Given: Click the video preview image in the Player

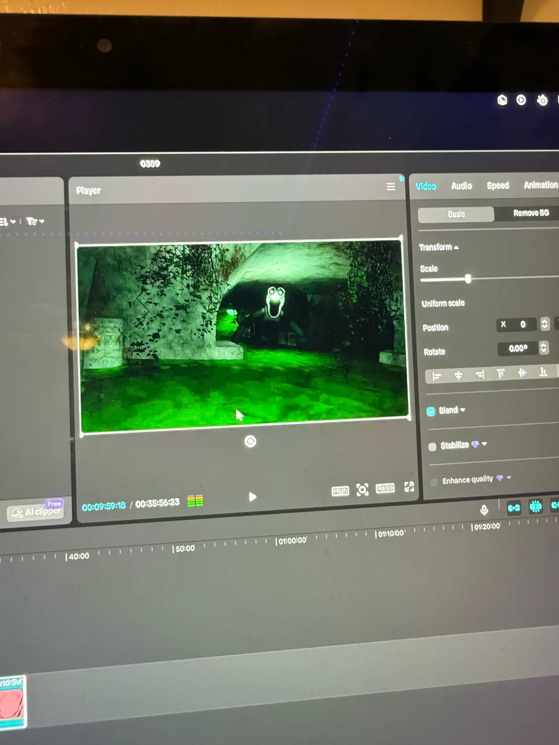Looking at the screenshot, I should click(243, 335).
